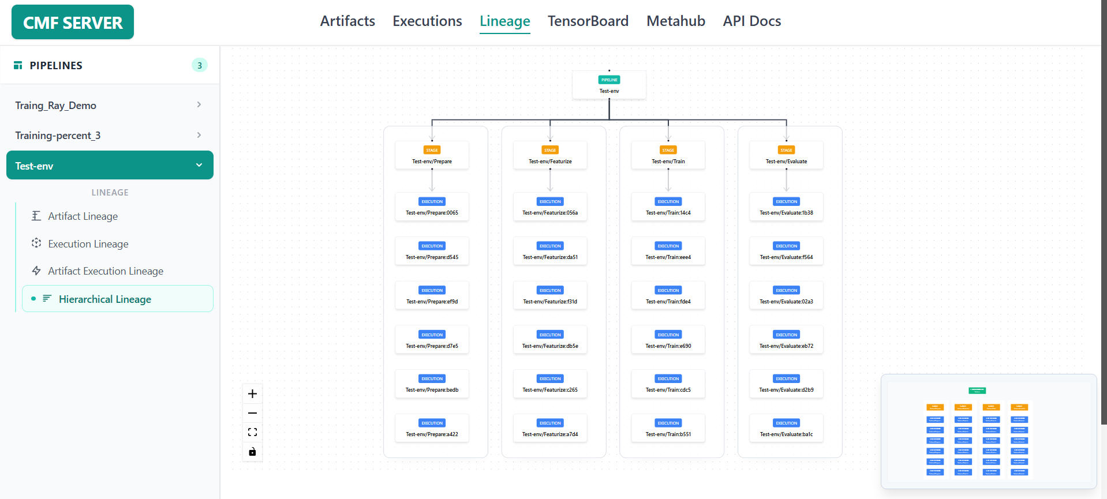Select execution node Test-env/Evaluate:f564
This screenshot has width=1107, height=499.
coord(786,251)
